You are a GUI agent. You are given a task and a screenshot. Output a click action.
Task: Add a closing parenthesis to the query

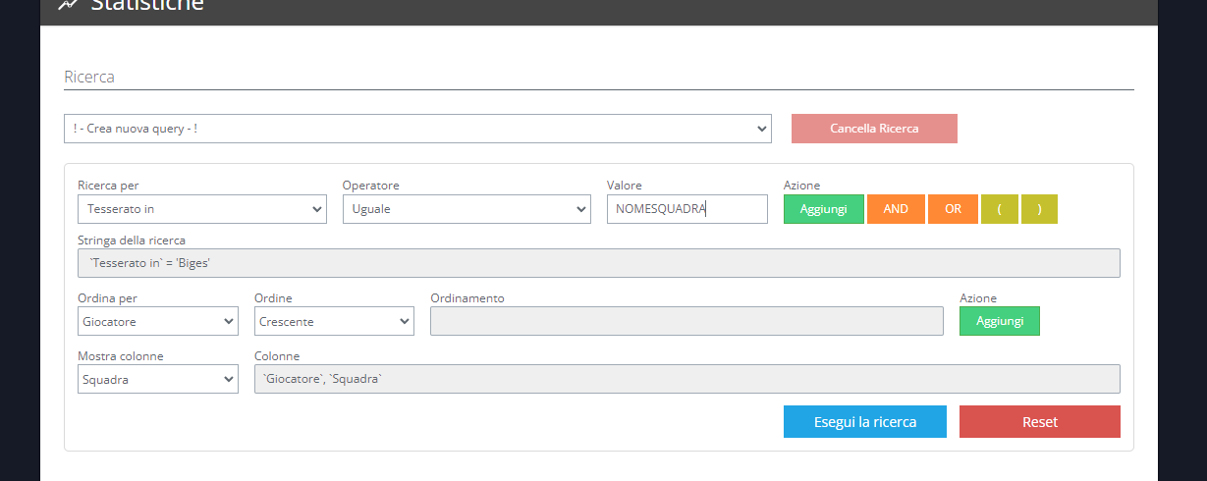pos(1039,209)
